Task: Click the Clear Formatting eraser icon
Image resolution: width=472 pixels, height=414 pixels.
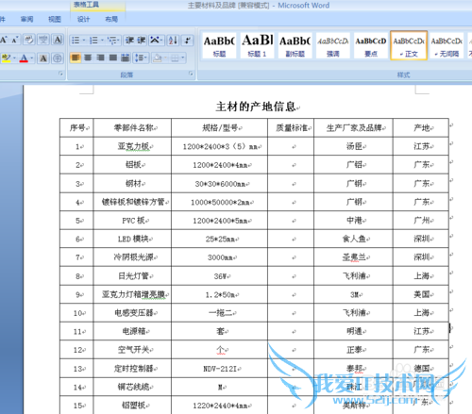Action: click(29, 40)
